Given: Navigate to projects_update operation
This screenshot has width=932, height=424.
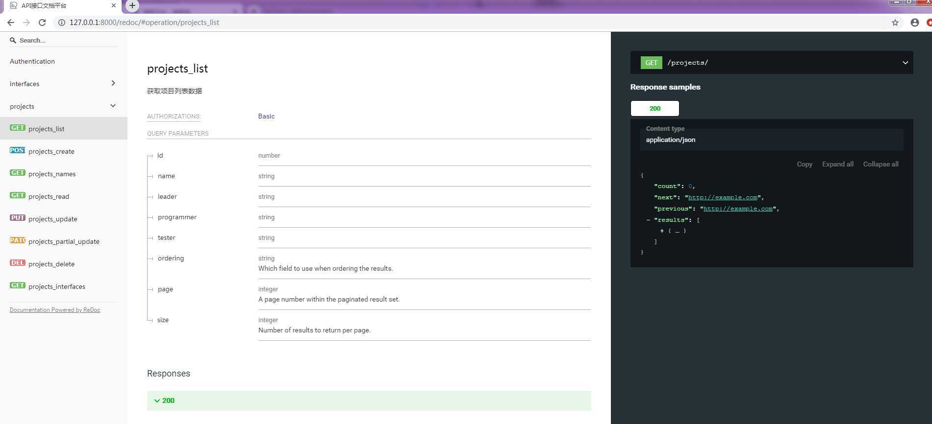Looking at the screenshot, I should 53,219.
